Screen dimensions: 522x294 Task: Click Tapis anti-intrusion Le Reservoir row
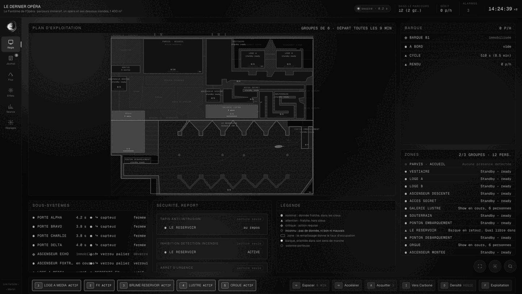click(x=212, y=228)
